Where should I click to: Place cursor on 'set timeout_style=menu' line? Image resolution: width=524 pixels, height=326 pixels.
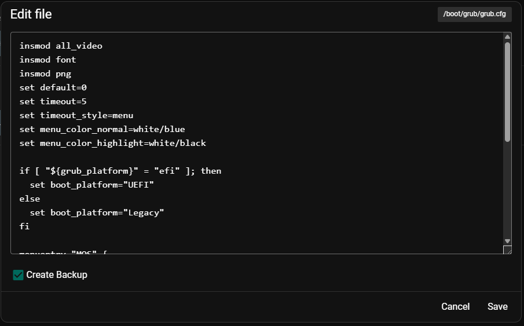tap(76, 116)
